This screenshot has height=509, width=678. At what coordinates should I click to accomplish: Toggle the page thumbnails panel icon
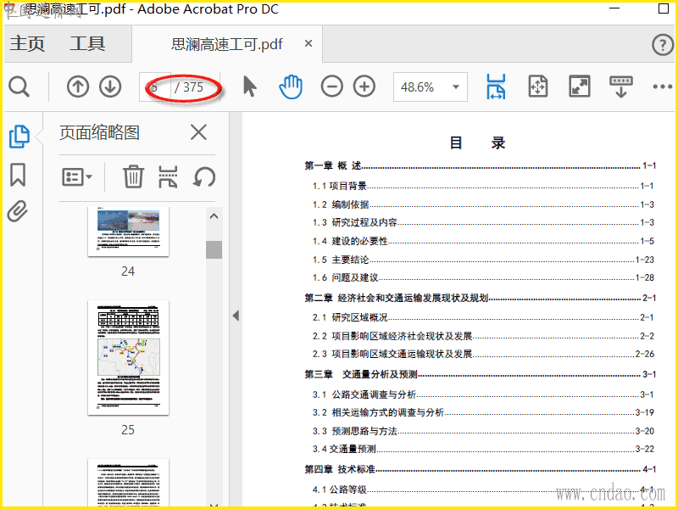tap(19, 137)
